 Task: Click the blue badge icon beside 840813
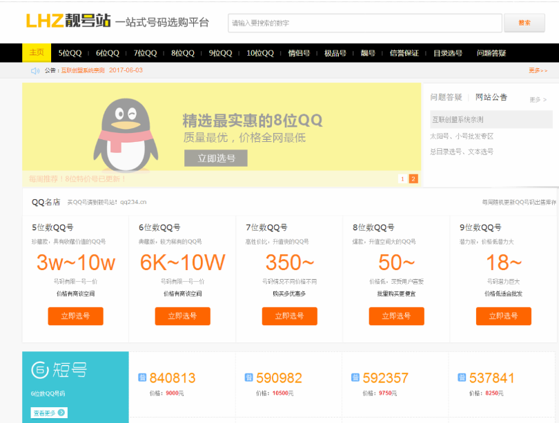[x=142, y=378]
